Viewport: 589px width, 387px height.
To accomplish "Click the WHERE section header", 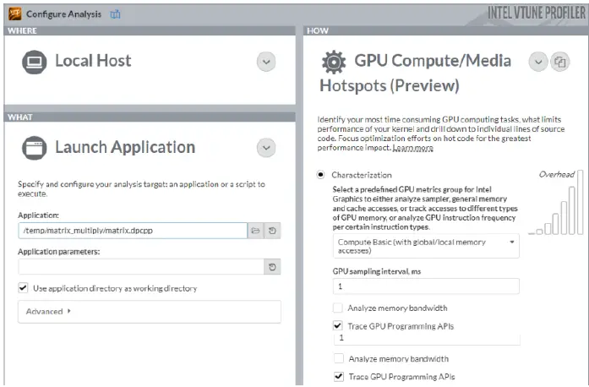I will pyautogui.click(x=150, y=30).
